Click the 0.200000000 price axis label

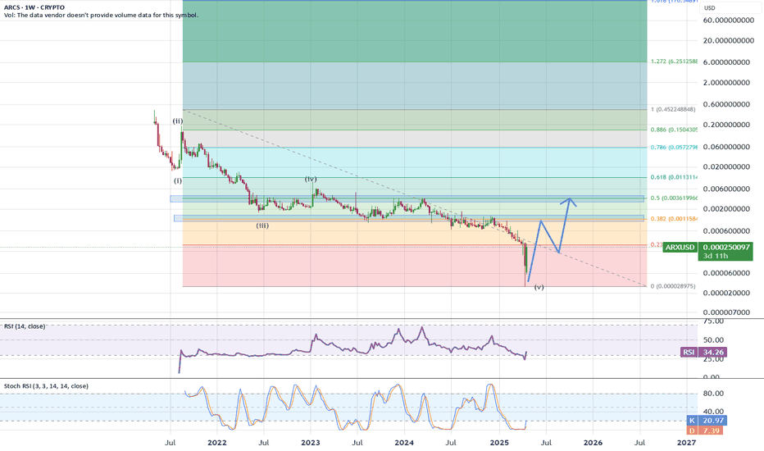(x=726, y=125)
